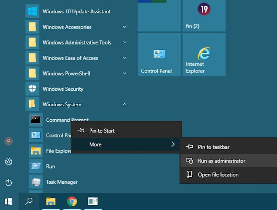Screen dimensions: 277x210
Task: Click the Windows Ease of Access folder icon
Action: (32, 58)
